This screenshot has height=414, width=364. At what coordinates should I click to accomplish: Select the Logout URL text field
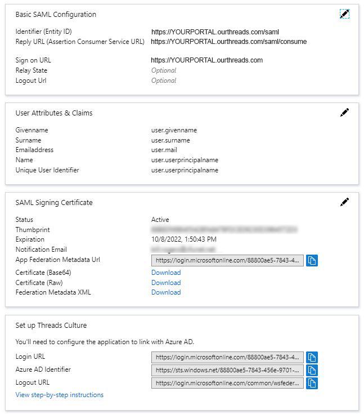coord(227,383)
